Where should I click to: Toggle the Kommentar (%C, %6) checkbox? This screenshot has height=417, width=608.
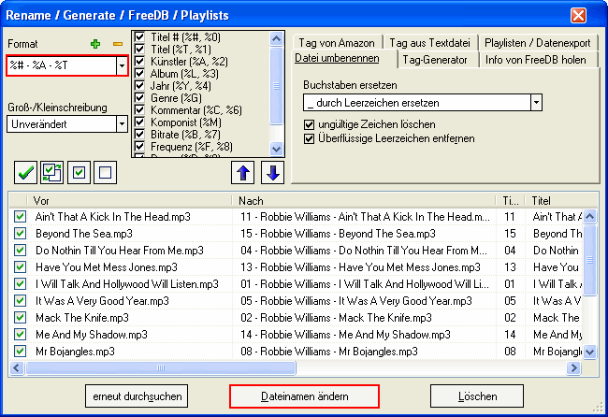click(139, 110)
